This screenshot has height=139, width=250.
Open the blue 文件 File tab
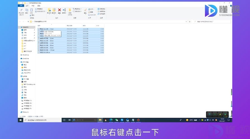(x=21, y=6)
